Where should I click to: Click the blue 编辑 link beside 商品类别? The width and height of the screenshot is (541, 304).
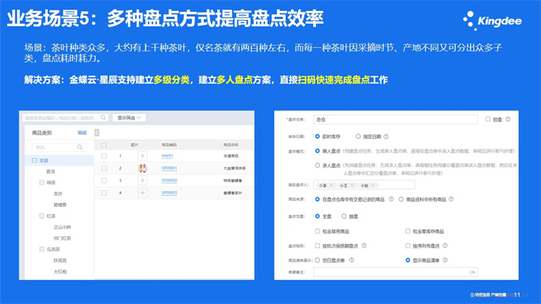coord(82,133)
